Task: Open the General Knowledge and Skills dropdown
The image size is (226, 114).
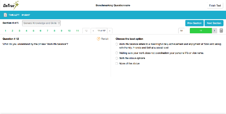Action: (41, 23)
